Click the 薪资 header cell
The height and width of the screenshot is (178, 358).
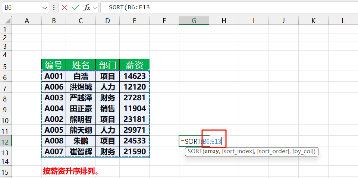click(135, 65)
